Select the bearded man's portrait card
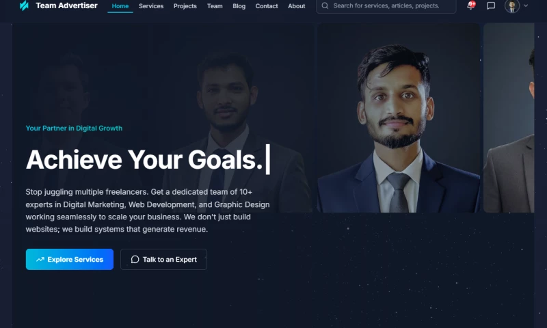Viewport: 547px width, 328px height. 399,118
